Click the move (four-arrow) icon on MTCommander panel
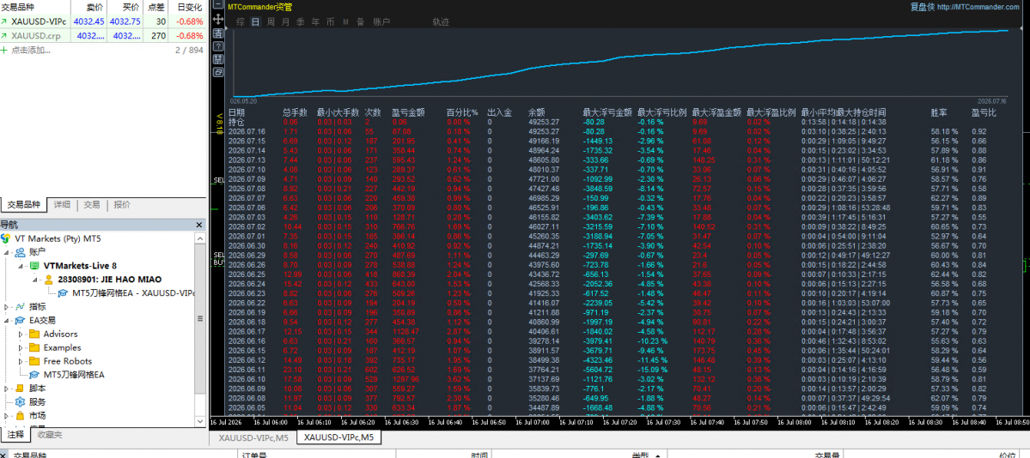The width and height of the screenshot is (1030, 458). [218, 19]
